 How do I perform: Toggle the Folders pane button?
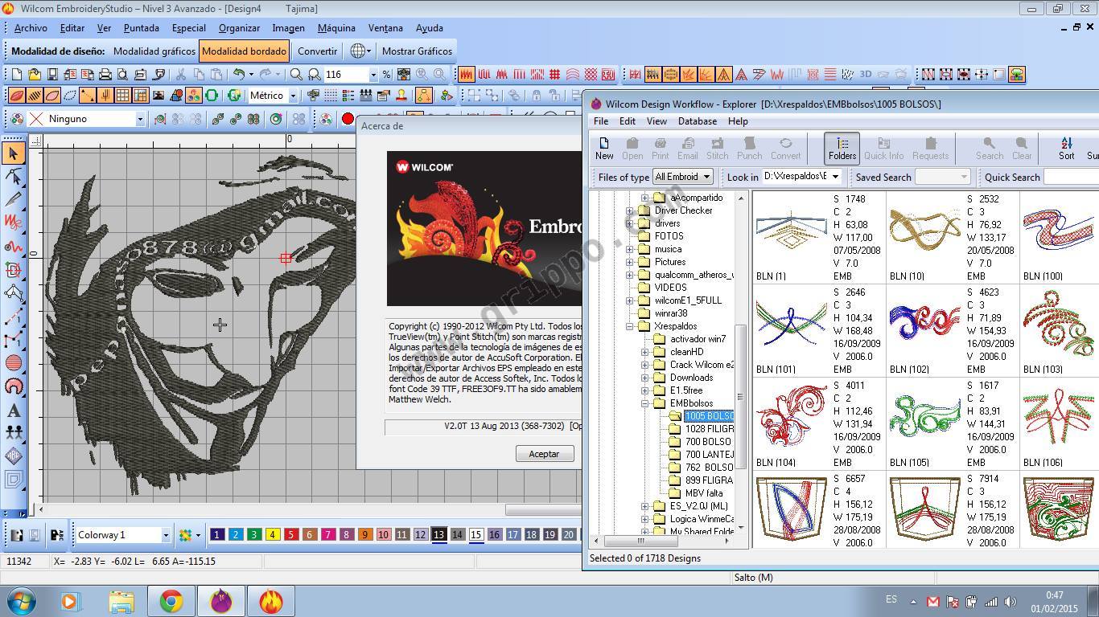pos(842,148)
